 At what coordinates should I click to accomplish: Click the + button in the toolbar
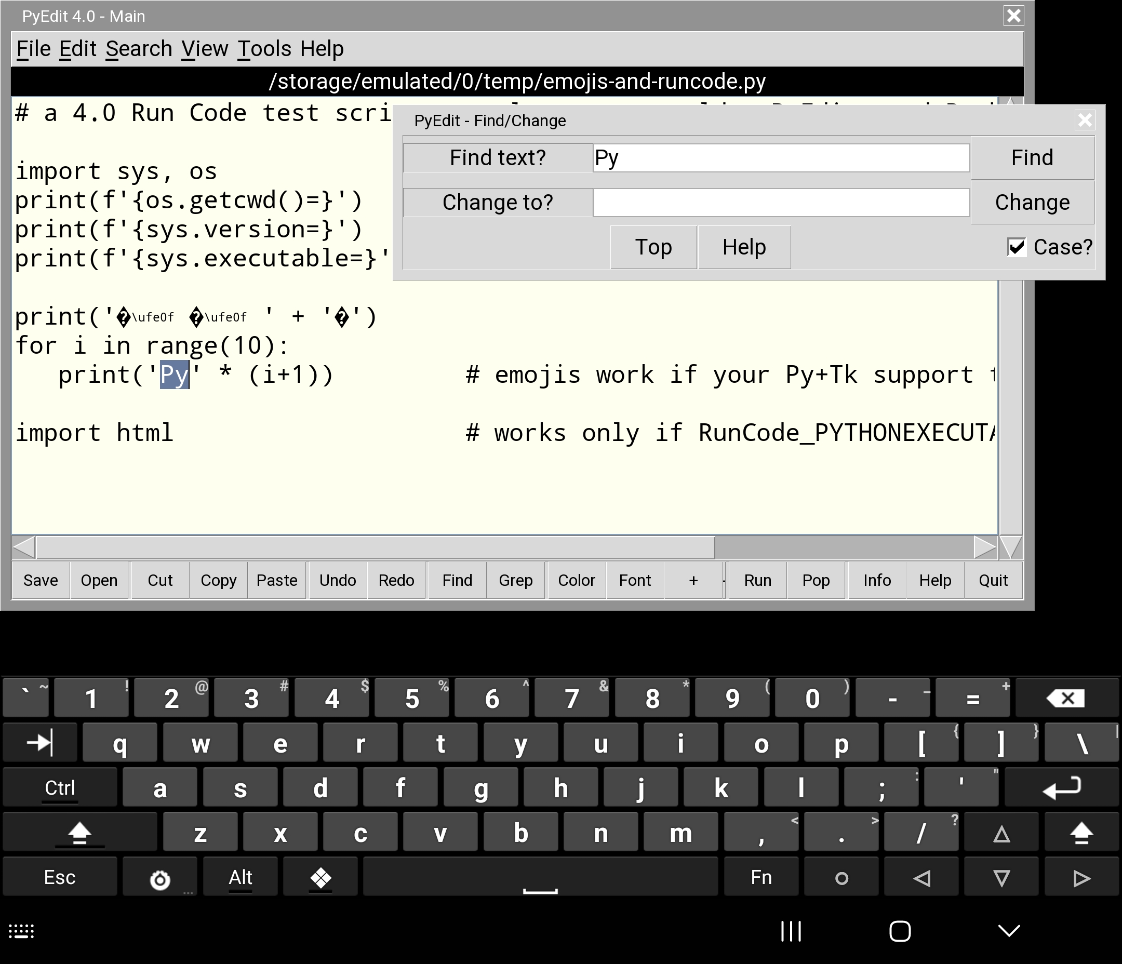(x=693, y=580)
